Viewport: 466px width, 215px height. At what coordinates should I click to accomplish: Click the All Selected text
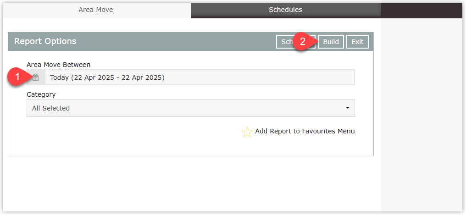coord(51,108)
